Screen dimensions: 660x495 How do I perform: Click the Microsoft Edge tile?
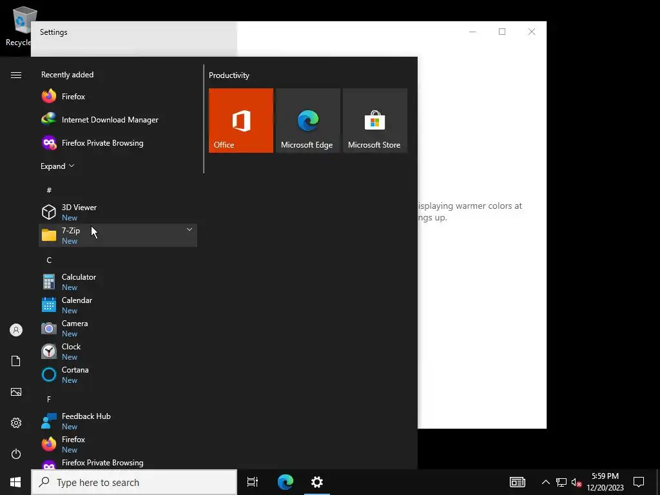307,121
